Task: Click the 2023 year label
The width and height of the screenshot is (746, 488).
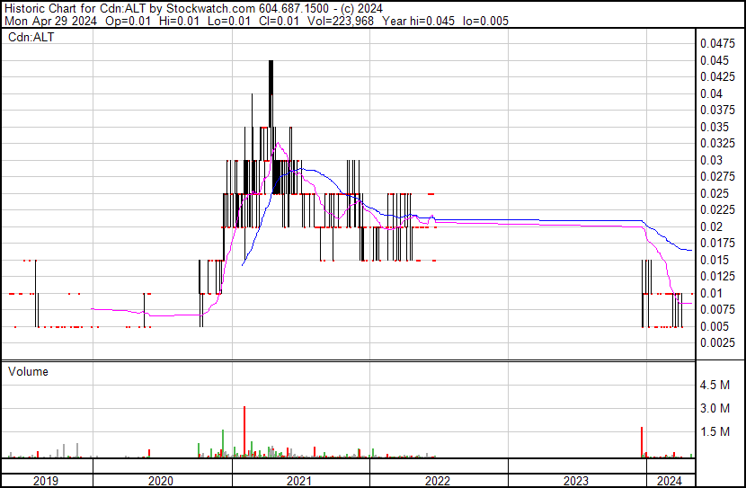Action: (x=576, y=481)
